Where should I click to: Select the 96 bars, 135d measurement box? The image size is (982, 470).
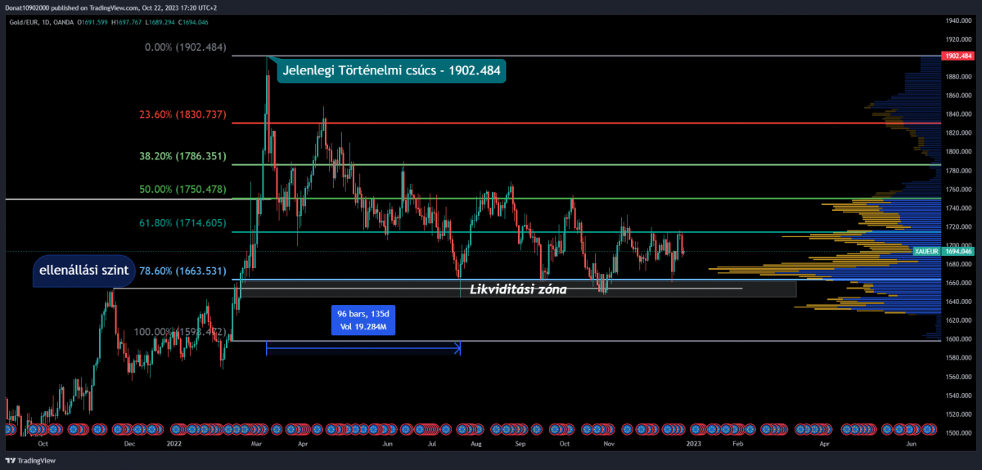362,320
